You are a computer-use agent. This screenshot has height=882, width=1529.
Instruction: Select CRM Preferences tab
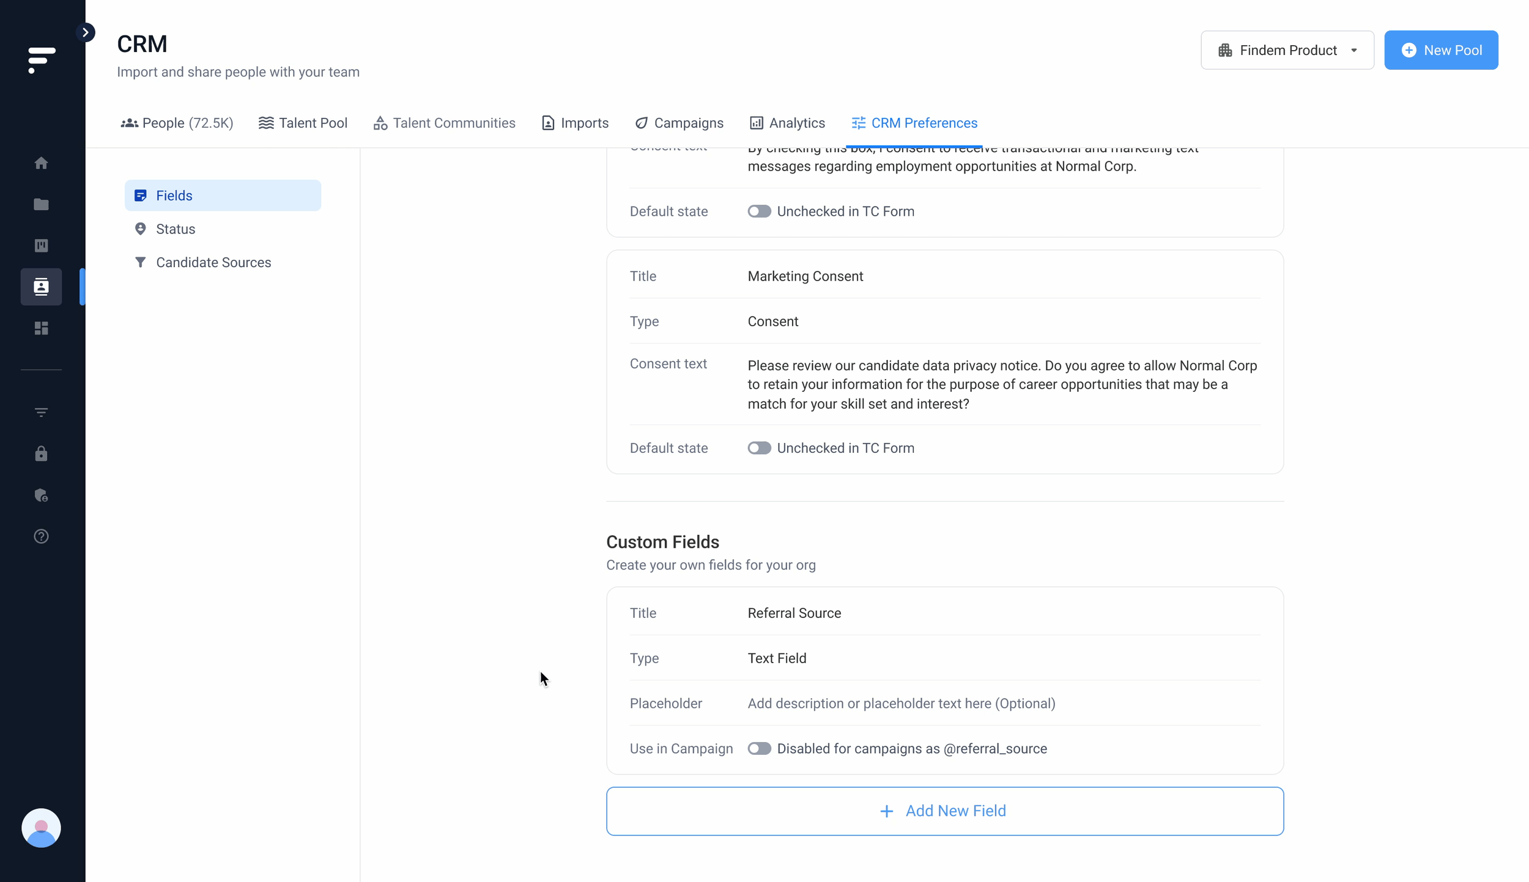(x=914, y=123)
